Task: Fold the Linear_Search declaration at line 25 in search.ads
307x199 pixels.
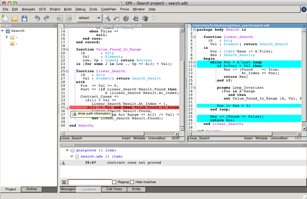Action: click(67, 71)
